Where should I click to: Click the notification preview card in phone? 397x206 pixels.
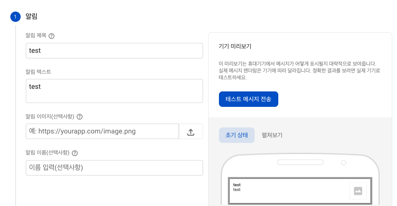[x=300, y=191]
